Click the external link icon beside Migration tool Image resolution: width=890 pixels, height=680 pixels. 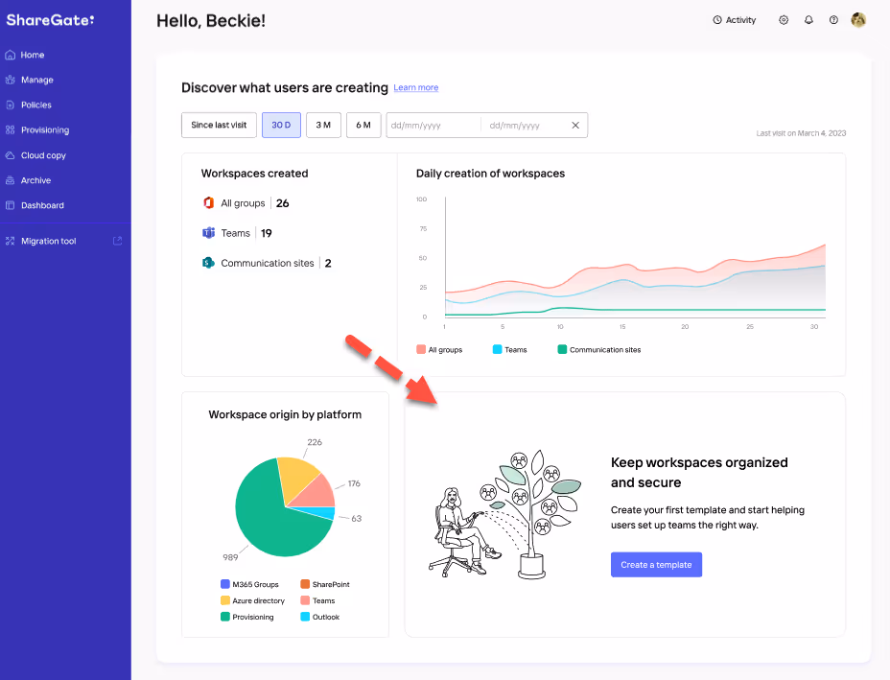118,241
